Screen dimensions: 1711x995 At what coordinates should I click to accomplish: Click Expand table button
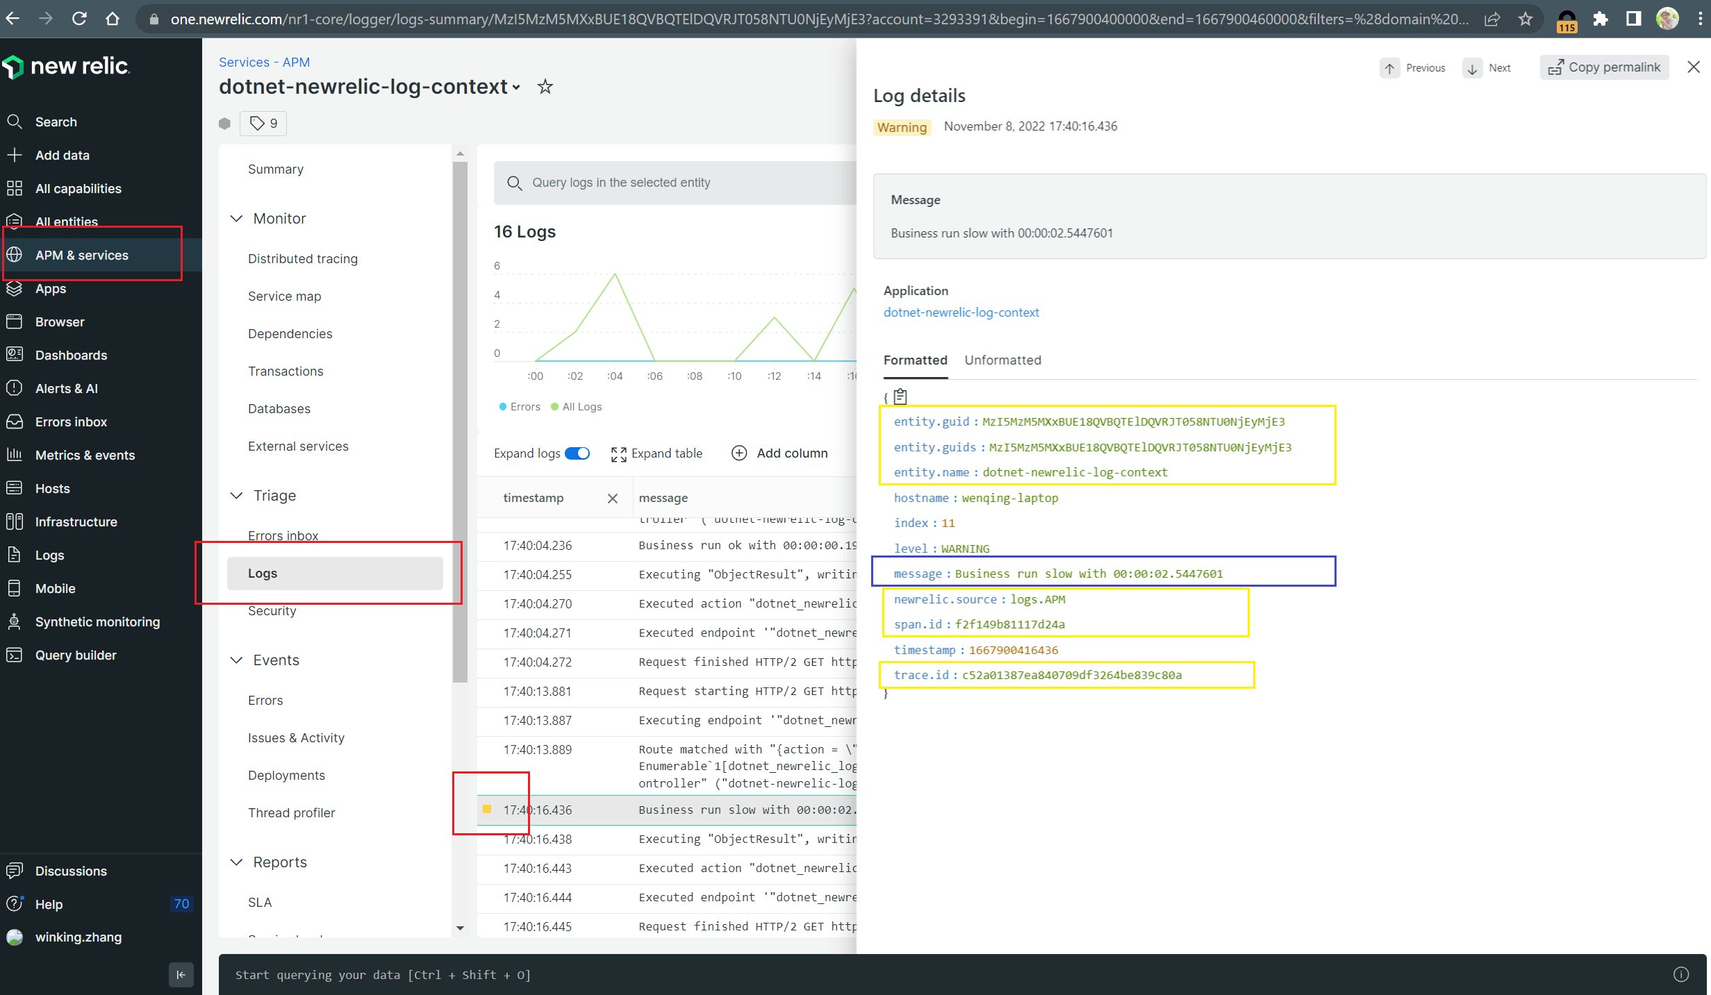tap(656, 453)
